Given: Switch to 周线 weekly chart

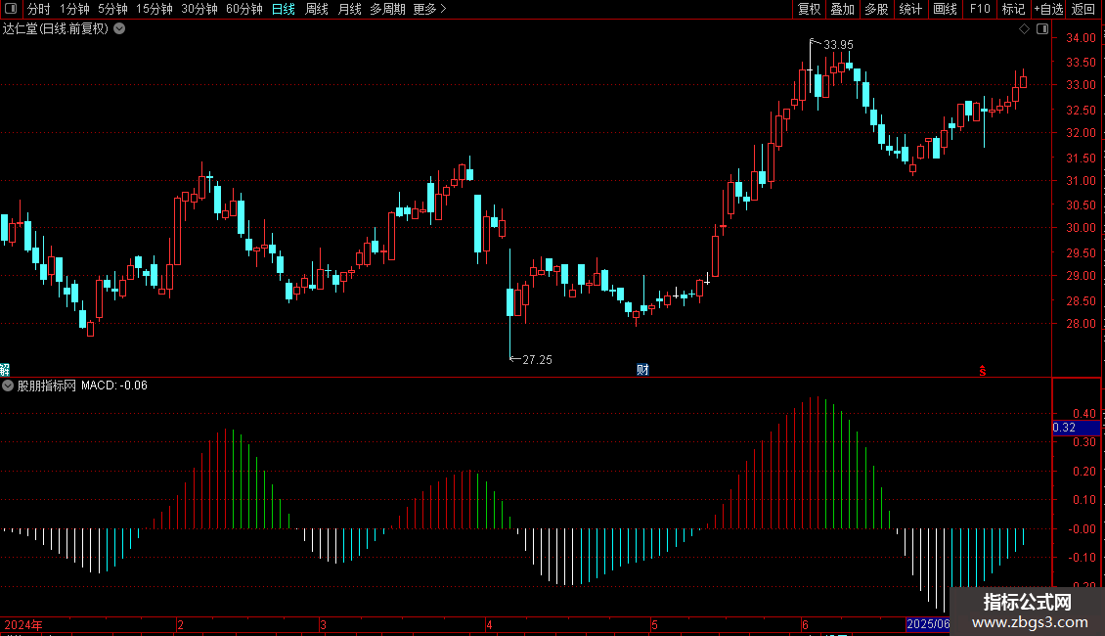Looking at the screenshot, I should (317, 9).
